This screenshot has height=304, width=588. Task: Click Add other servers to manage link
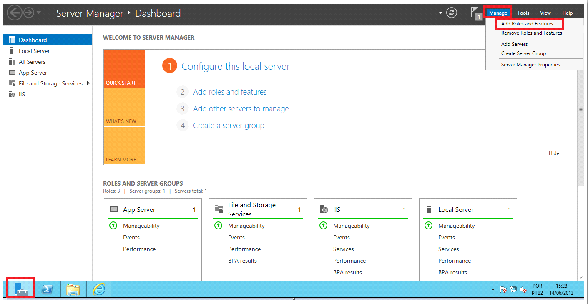click(241, 109)
